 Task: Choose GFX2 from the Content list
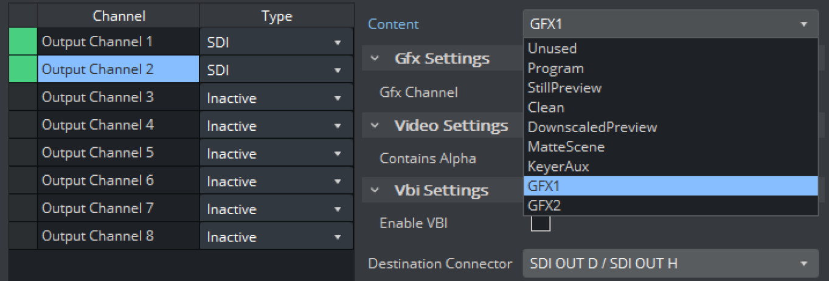tap(544, 206)
